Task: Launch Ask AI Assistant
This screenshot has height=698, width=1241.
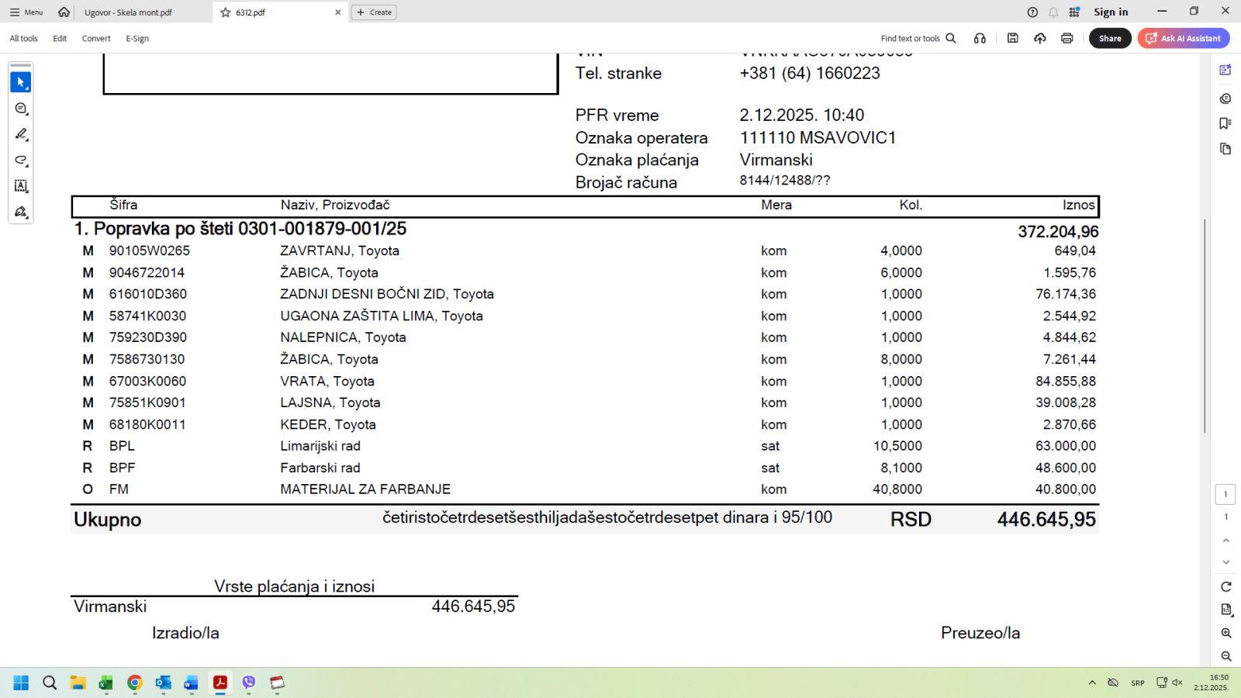Action: point(1184,38)
